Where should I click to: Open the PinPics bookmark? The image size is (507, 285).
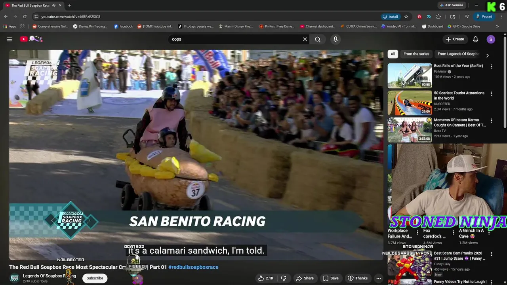[277, 27]
